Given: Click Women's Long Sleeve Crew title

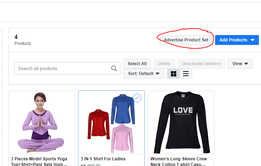Looking at the screenshot, I should point(179,161).
